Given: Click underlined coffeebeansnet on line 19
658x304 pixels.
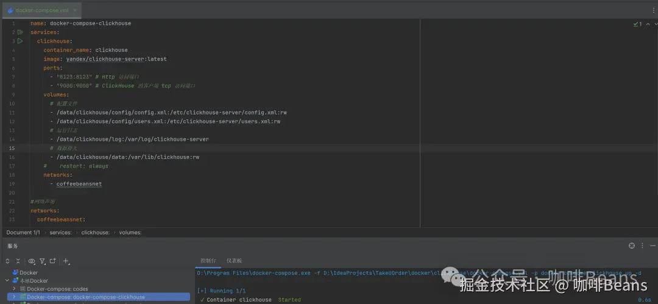Looking at the screenshot, I should click(79, 184).
